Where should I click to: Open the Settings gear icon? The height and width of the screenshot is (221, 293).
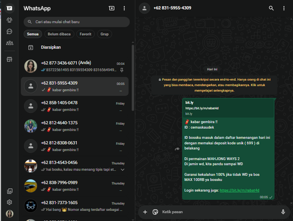click(x=9, y=202)
